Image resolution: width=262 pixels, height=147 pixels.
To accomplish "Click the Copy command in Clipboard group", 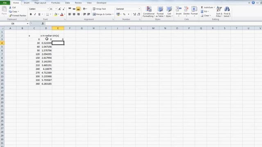I will click(x=14, y=11).
